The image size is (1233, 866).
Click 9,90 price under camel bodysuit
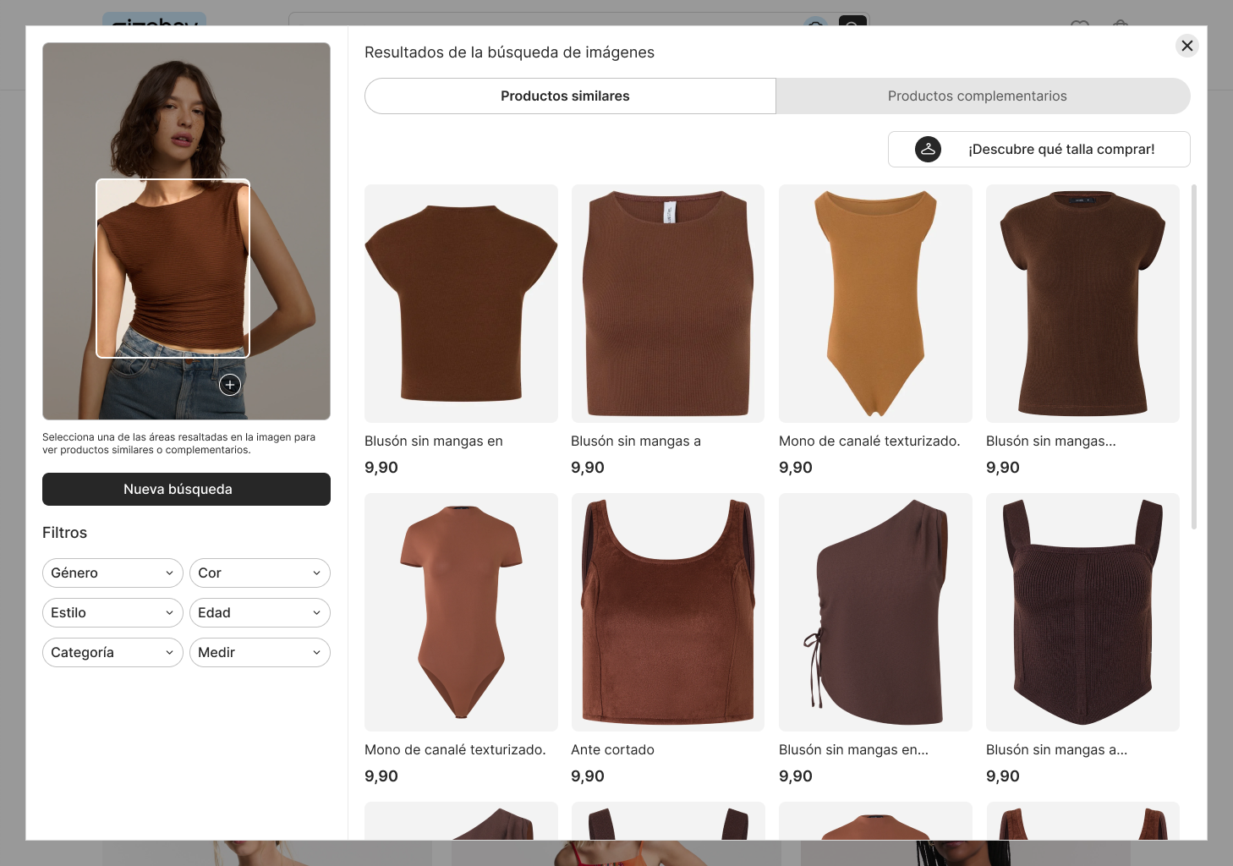[796, 468]
